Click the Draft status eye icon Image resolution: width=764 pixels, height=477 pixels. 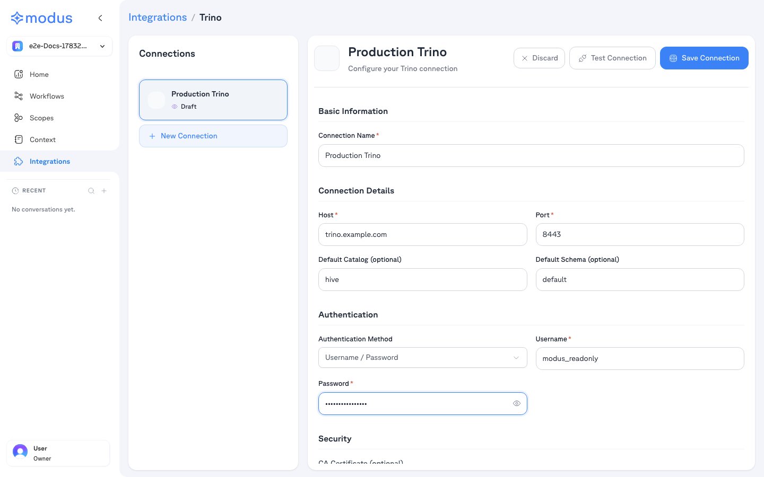(x=175, y=107)
